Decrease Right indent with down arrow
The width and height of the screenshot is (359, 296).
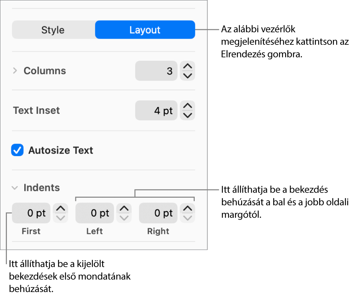tap(187, 218)
